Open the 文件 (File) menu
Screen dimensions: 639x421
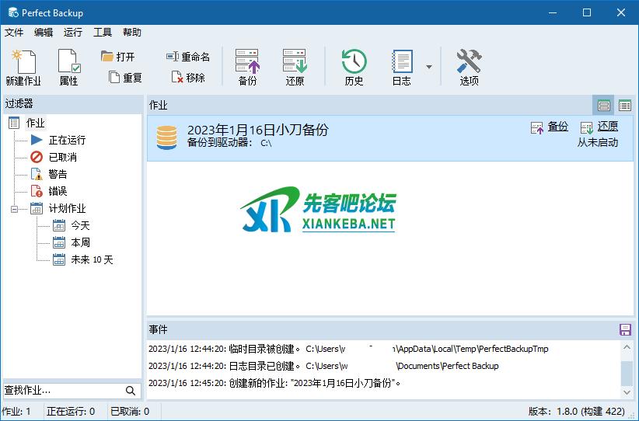(14, 33)
